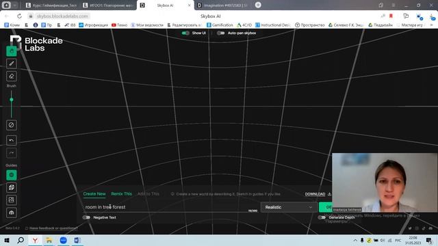Click the webcam video thumbnail

385,182
